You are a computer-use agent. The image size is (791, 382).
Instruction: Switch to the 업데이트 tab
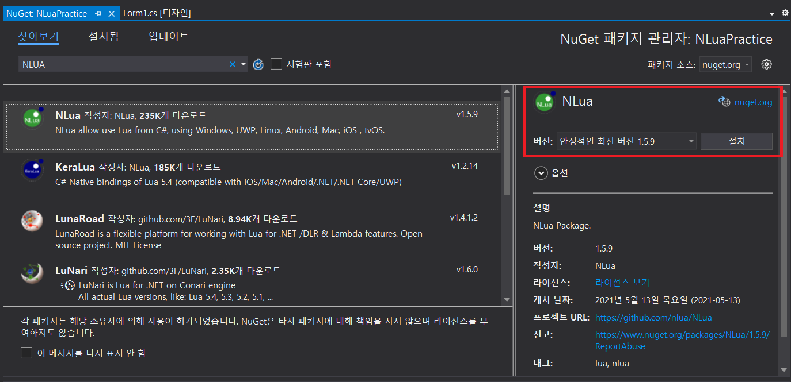click(x=169, y=37)
